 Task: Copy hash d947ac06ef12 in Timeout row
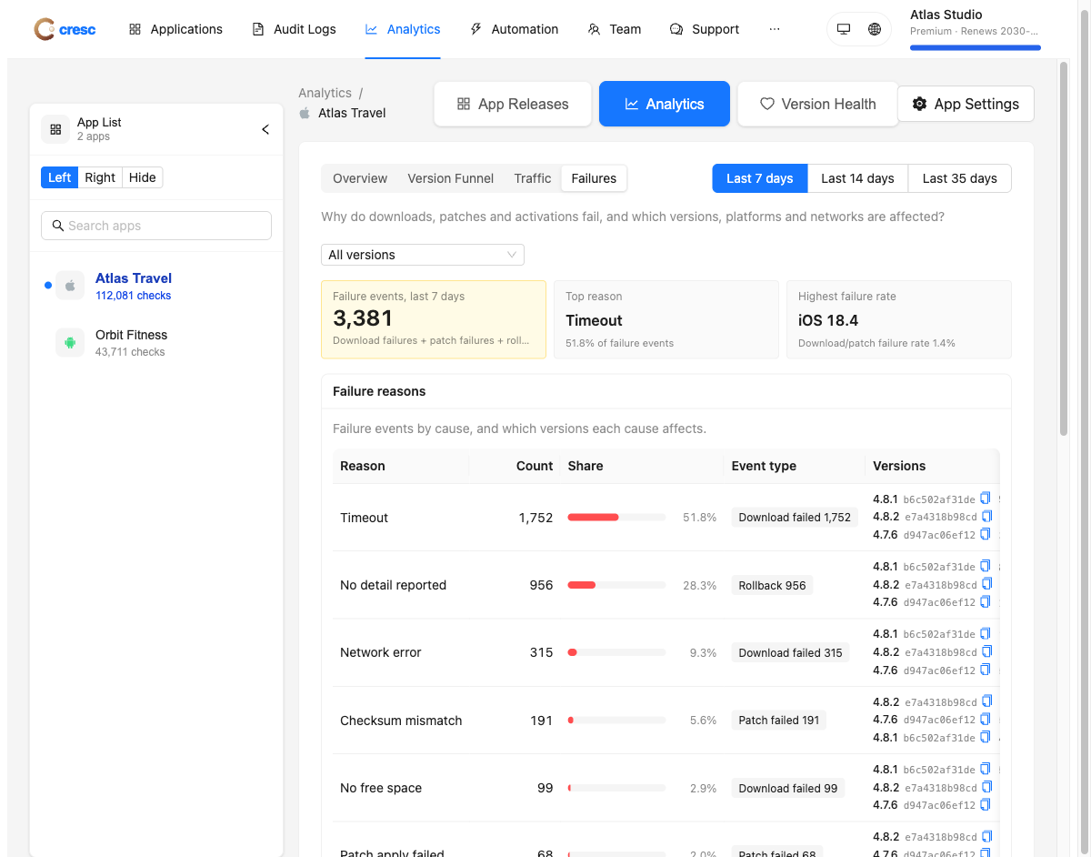pos(986,534)
